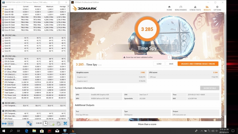This screenshot has width=238, height=134.
Task: Click the 3DMark logo
Action: click(x=85, y=8)
